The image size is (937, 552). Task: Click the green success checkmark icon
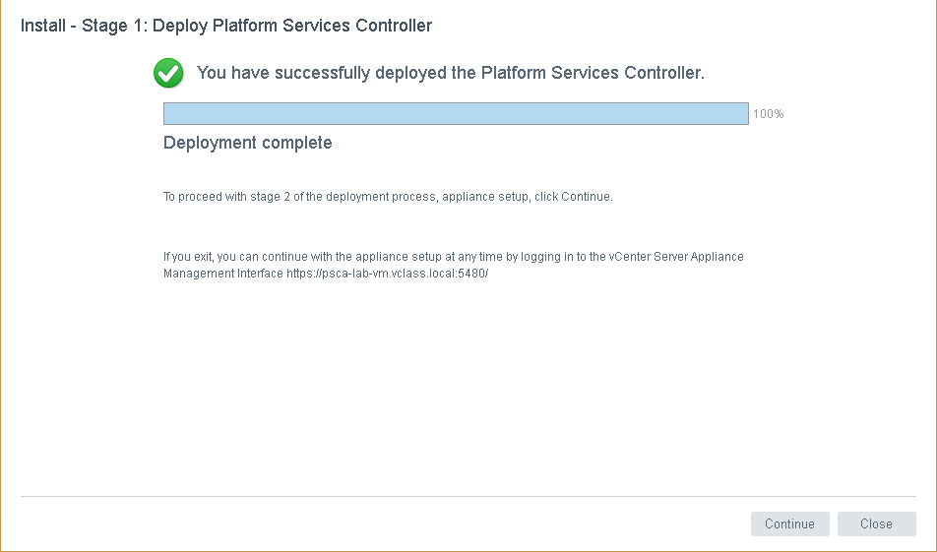(x=168, y=73)
